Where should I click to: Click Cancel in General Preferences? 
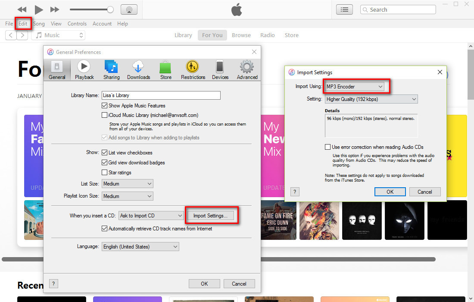coord(239,283)
